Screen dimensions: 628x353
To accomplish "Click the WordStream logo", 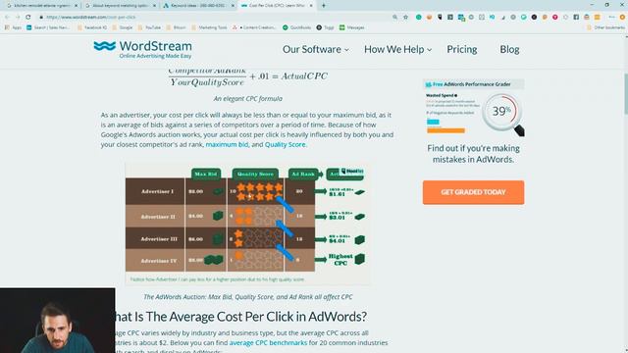I will pyautogui.click(x=142, y=49).
